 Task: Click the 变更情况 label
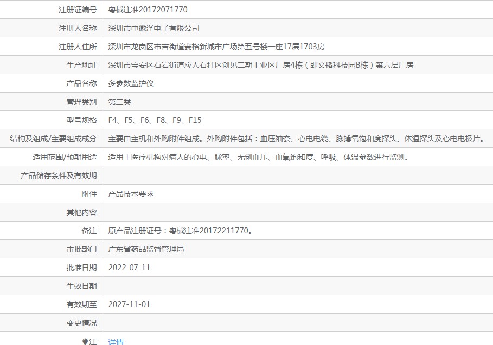click(81, 323)
